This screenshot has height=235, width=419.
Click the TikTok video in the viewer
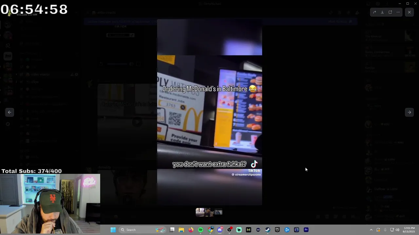(209, 112)
